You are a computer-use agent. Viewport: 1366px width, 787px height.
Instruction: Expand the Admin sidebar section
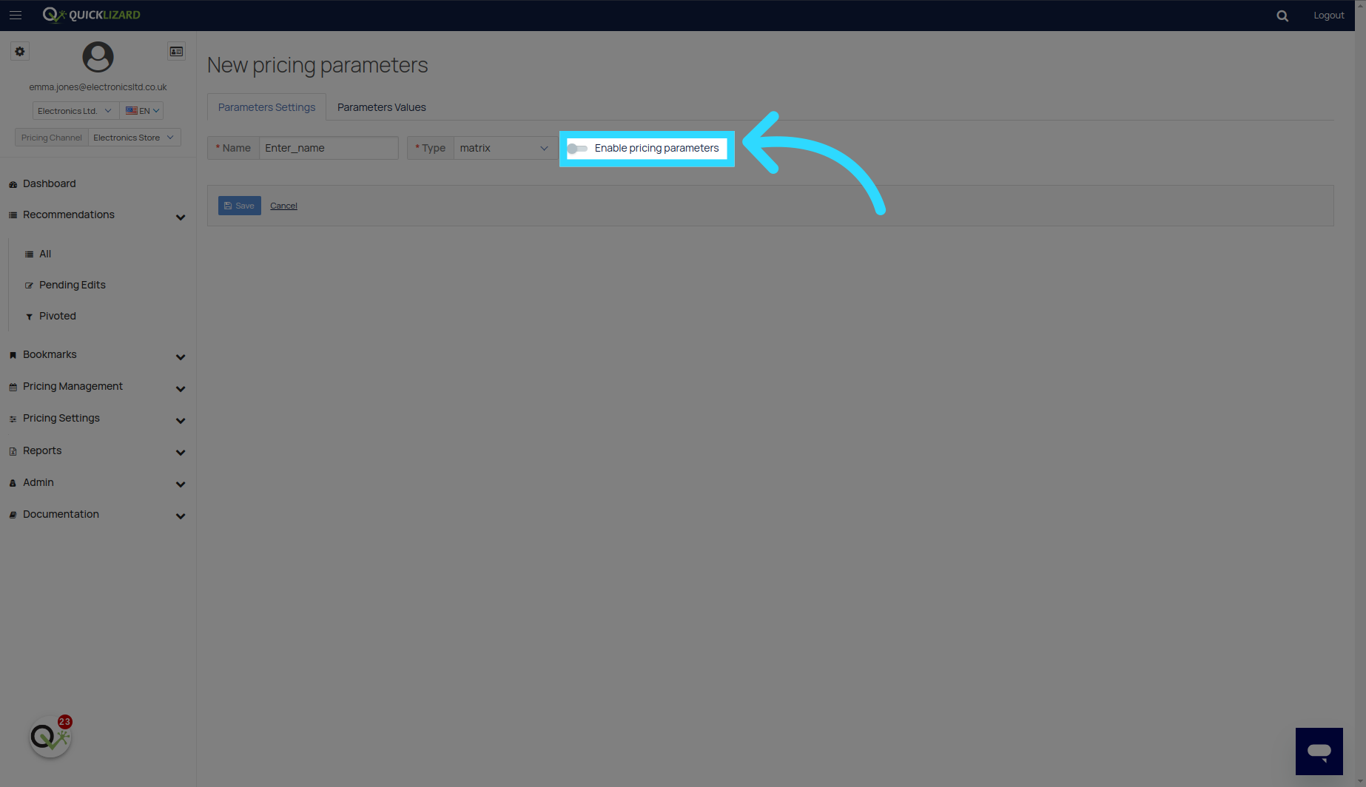point(38,482)
